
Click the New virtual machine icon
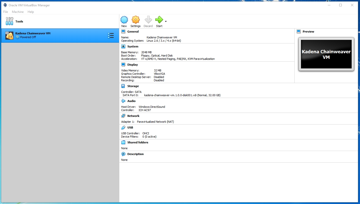pyautogui.click(x=124, y=20)
